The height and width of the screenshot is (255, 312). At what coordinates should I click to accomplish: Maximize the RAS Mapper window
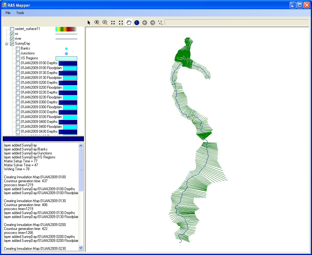click(x=300, y=5)
